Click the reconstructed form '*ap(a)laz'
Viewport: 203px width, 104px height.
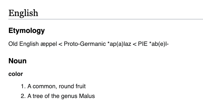tap(119, 44)
